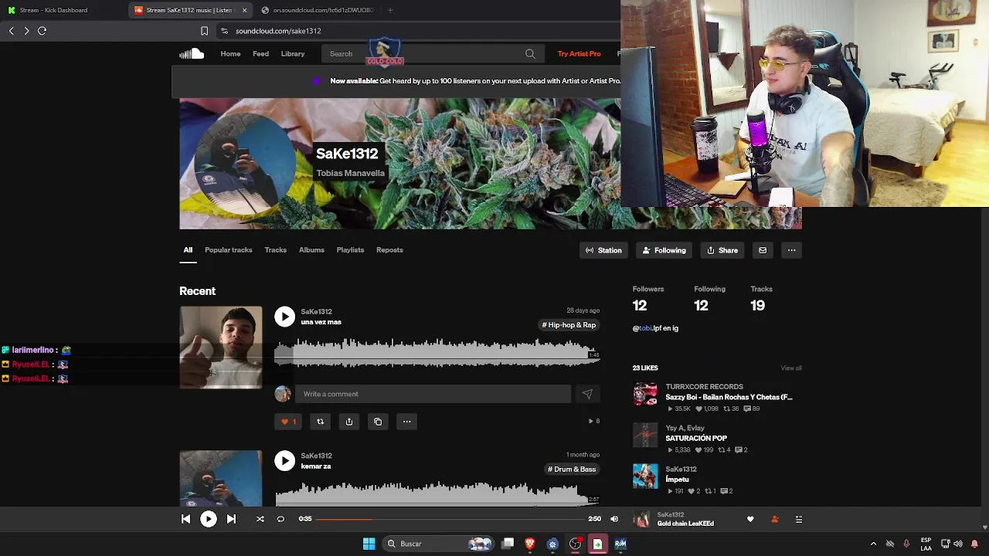Screen dimensions: 989x556
Task: Open the next-up queue icon
Action: point(799,520)
